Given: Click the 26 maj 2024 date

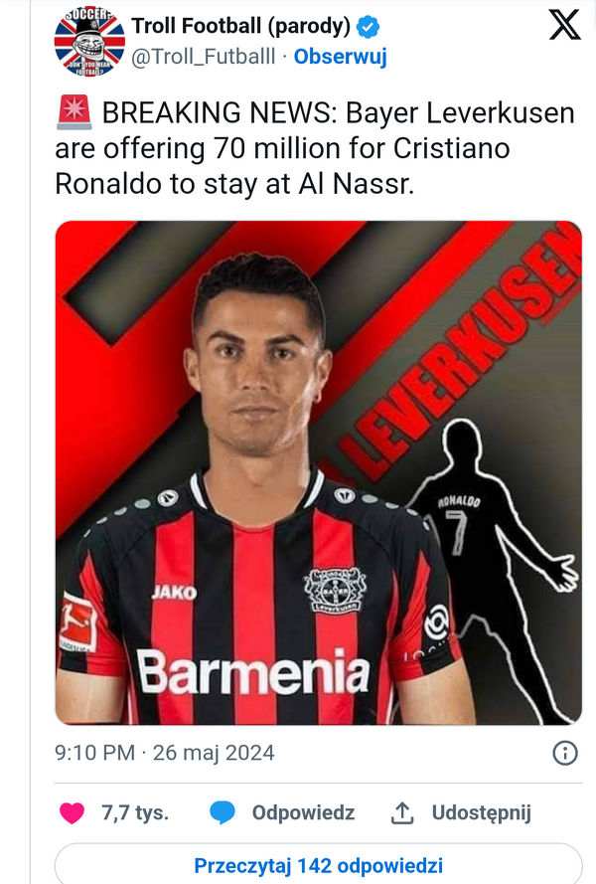Looking at the screenshot, I should click(214, 753).
